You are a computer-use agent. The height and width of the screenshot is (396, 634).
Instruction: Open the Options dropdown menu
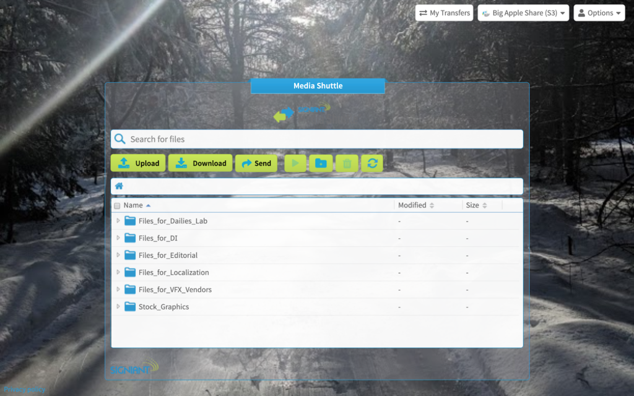click(x=599, y=13)
